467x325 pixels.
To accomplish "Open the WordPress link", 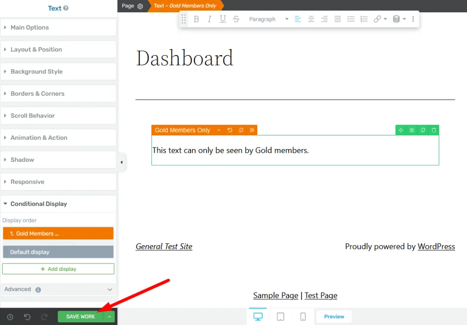I will (436, 247).
